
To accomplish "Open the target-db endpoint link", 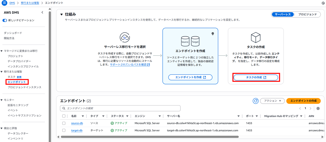I will tap(77, 130).
